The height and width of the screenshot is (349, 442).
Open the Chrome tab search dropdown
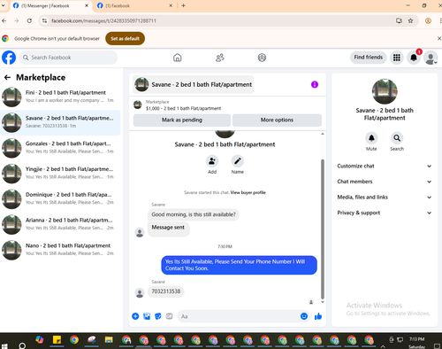[x=3, y=5]
